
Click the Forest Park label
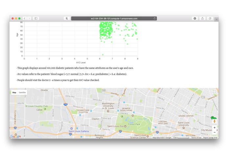(x=134, y=124)
